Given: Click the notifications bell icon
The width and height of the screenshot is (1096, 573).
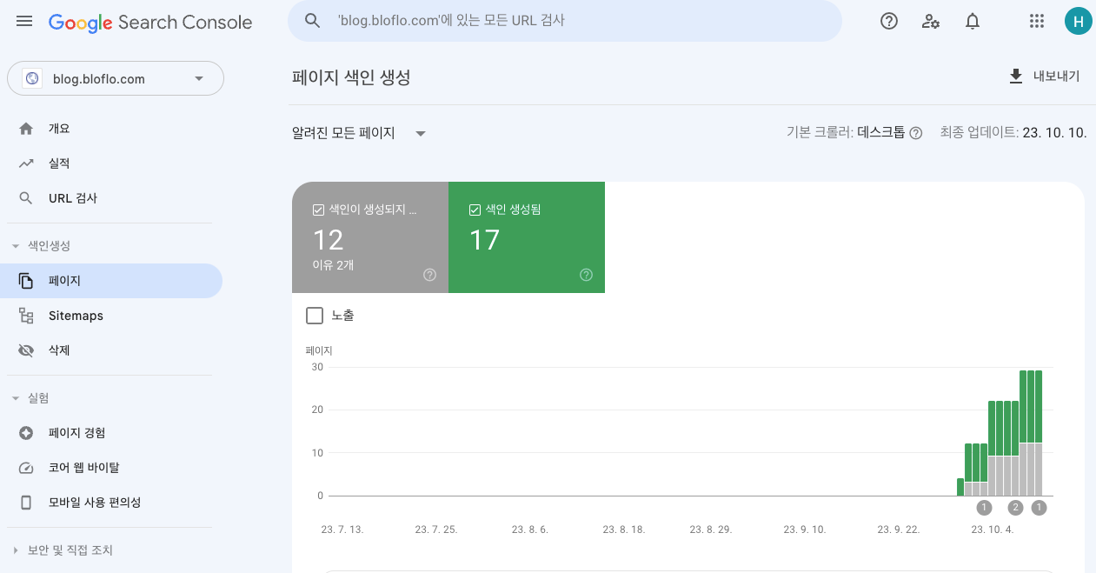Looking at the screenshot, I should 973,21.
